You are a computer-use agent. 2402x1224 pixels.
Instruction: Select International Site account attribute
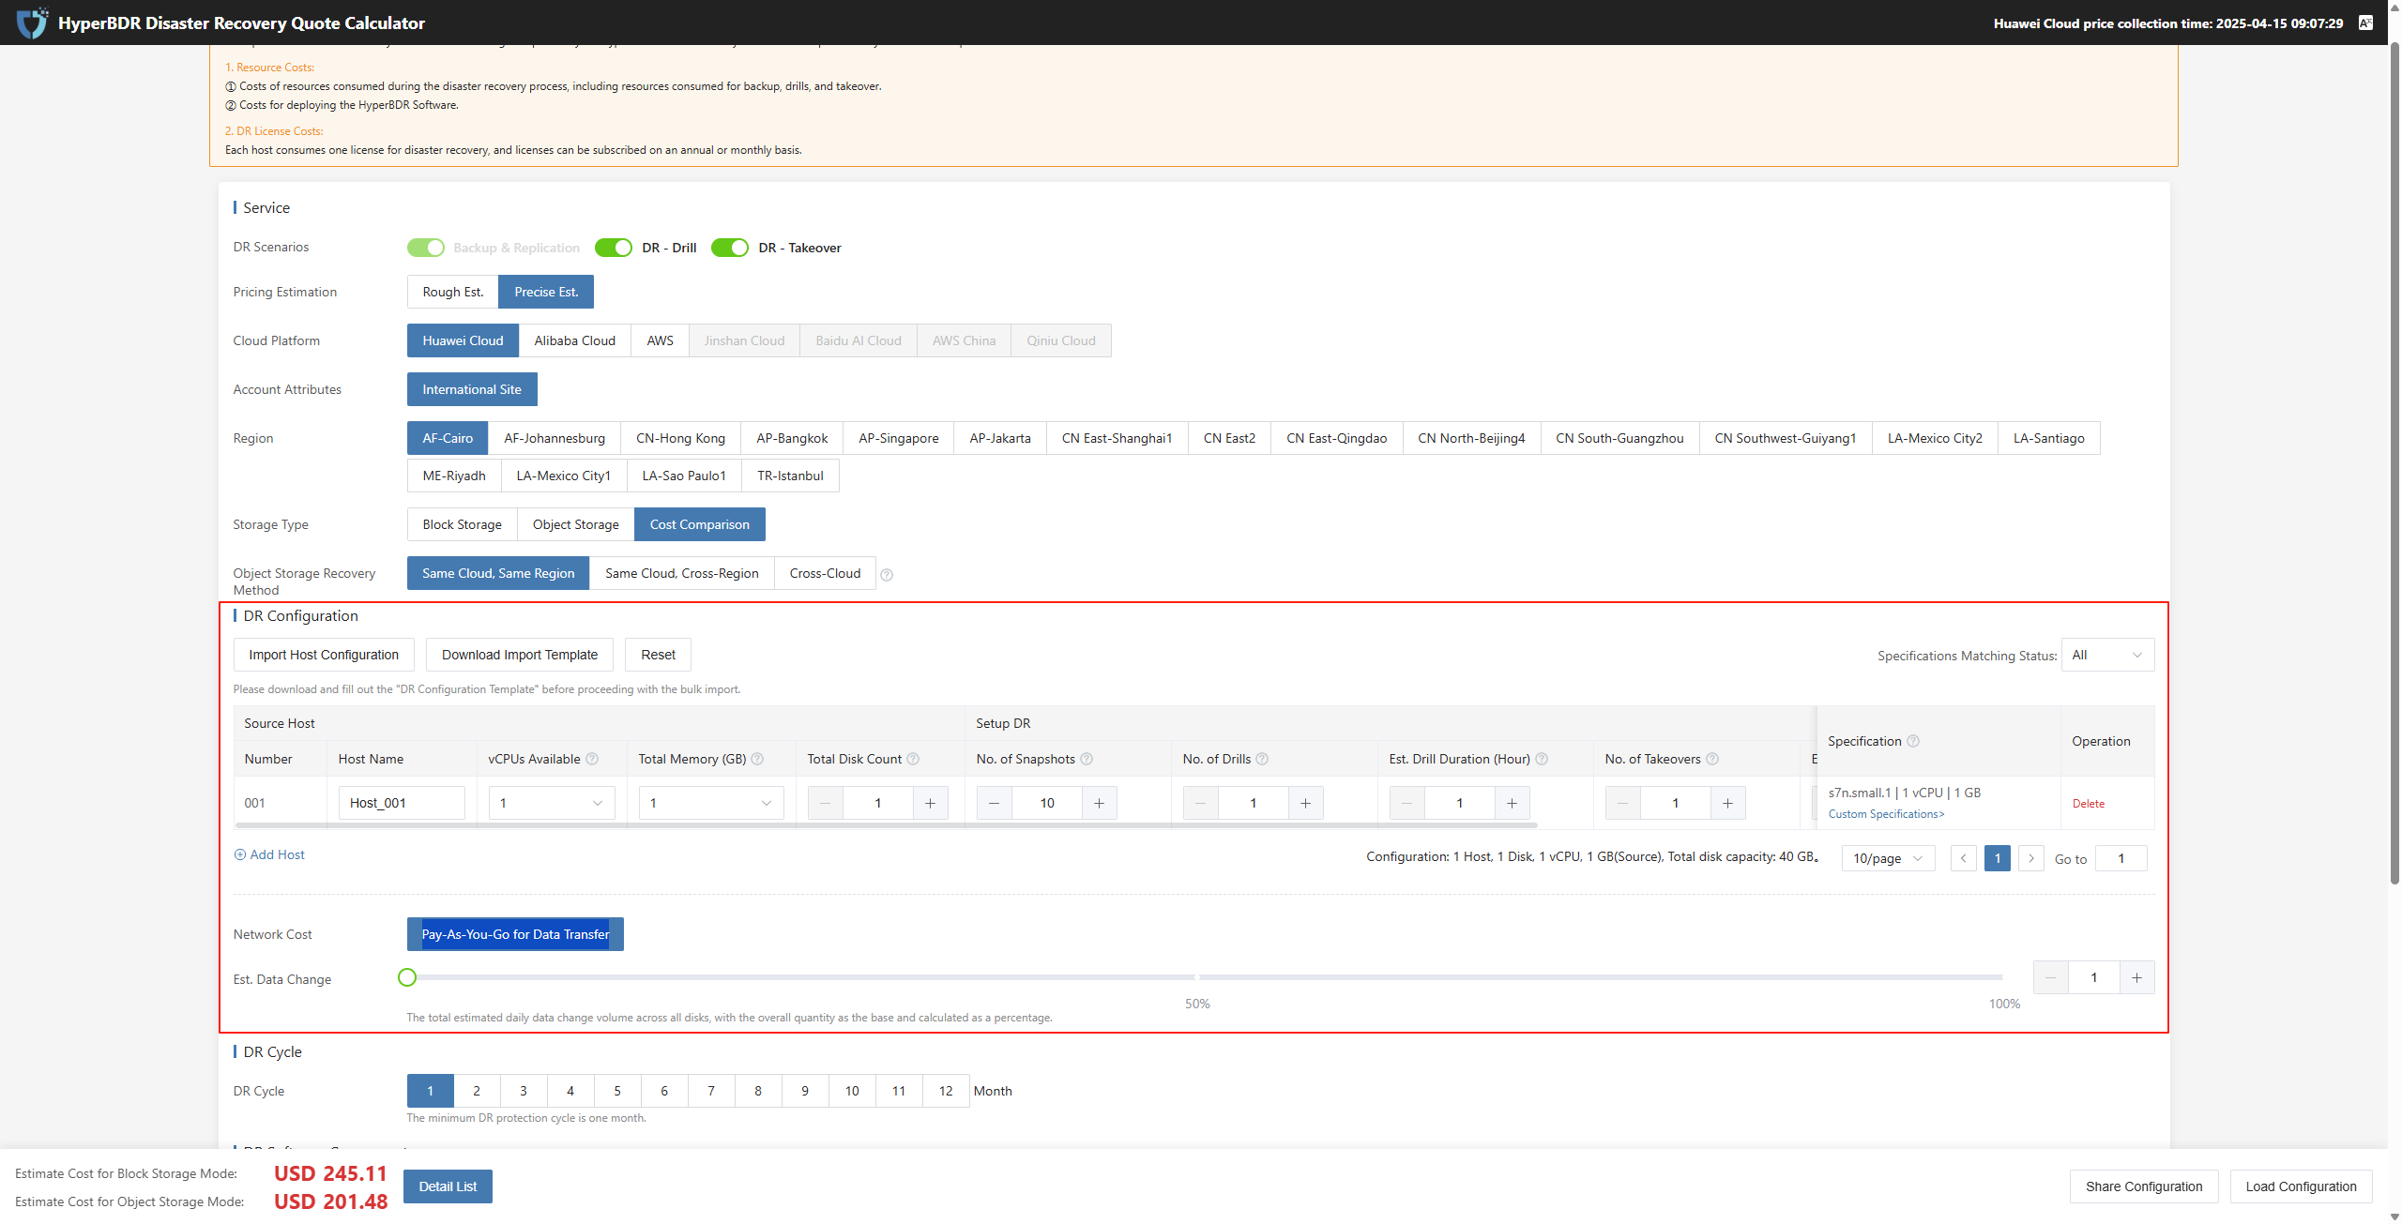pyautogui.click(x=472, y=389)
